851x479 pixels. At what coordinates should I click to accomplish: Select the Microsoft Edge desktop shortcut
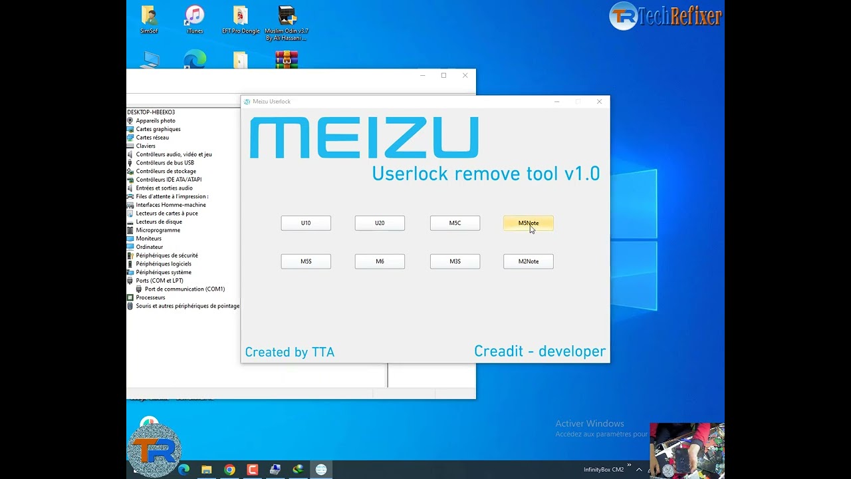195,59
